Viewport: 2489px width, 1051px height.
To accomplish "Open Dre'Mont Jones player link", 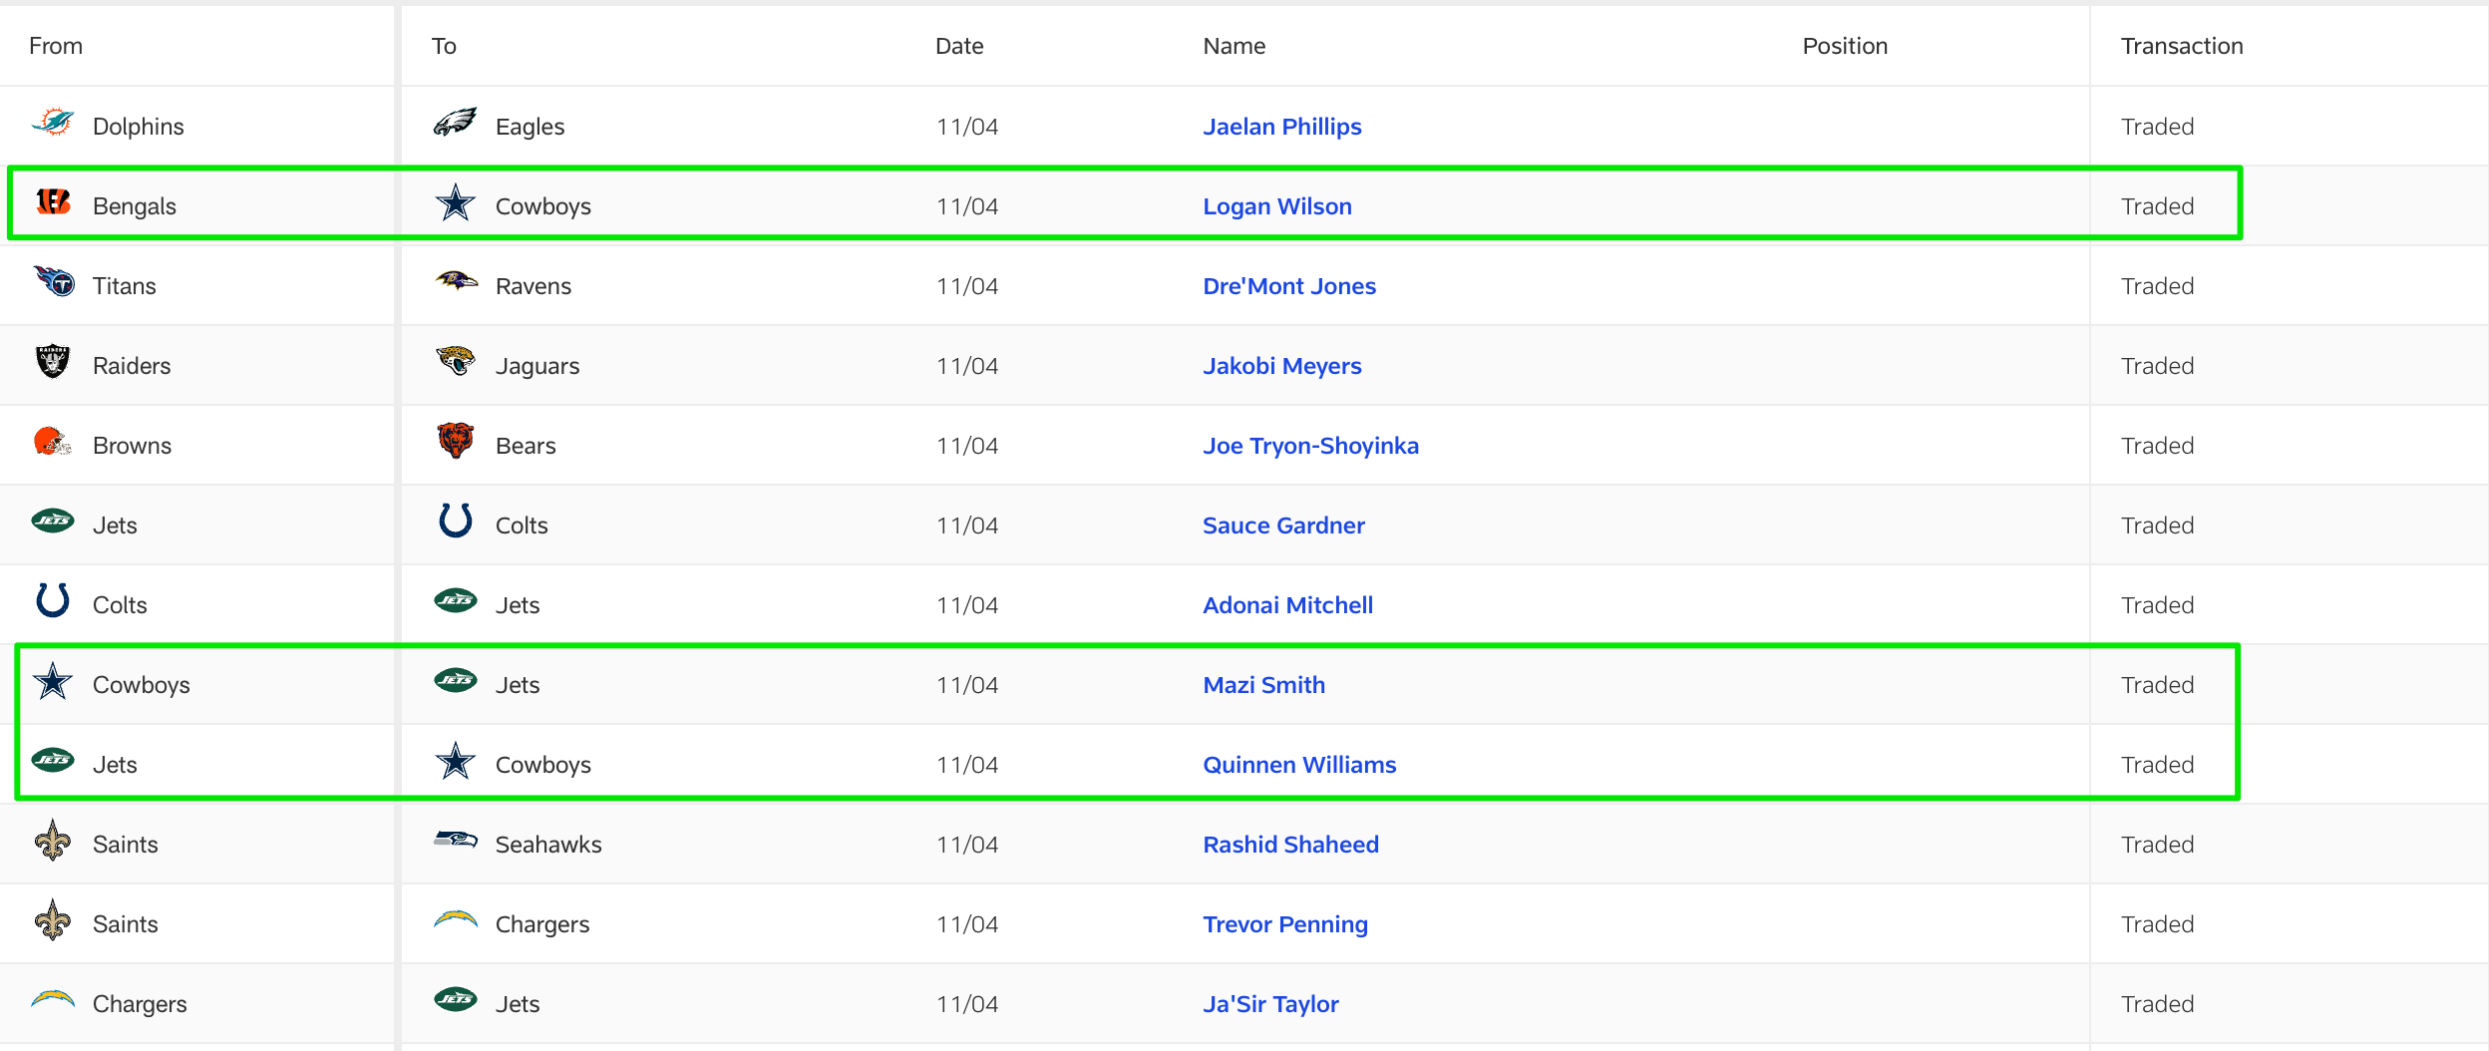I will (x=1288, y=286).
